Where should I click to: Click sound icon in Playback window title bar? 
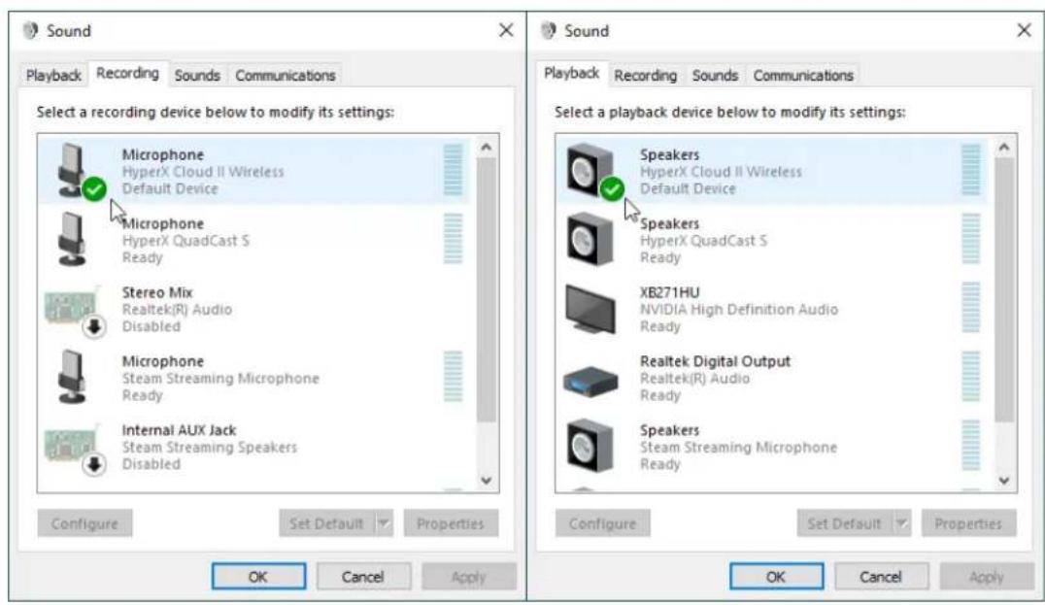coord(548,31)
